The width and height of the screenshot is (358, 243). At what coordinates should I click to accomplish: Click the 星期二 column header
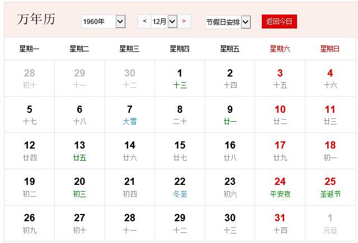click(x=79, y=49)
